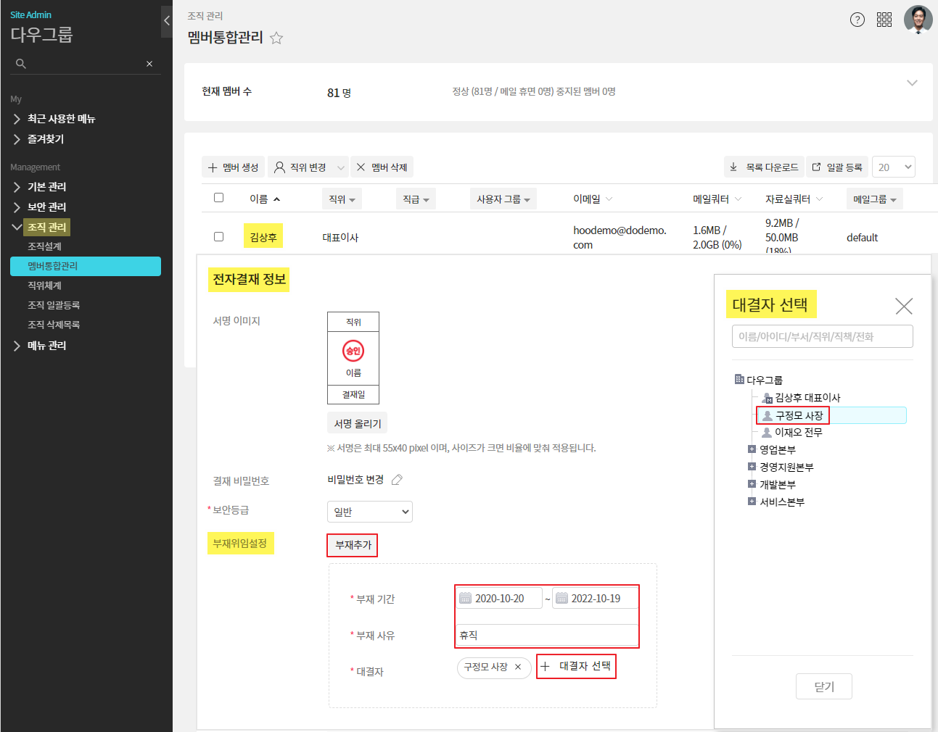Image resolution: width=938 pixels, height=732 pixels.
Task: Expand the 영업본부 tree node
Action: point(752,449)
